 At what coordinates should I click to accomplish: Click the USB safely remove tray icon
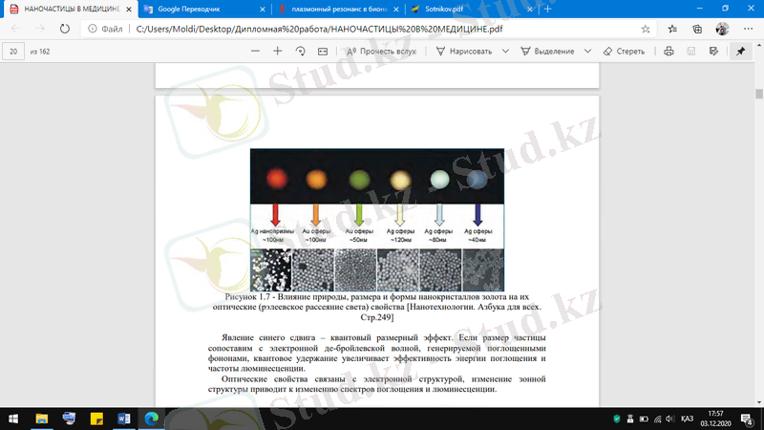(x=630, y=419)
